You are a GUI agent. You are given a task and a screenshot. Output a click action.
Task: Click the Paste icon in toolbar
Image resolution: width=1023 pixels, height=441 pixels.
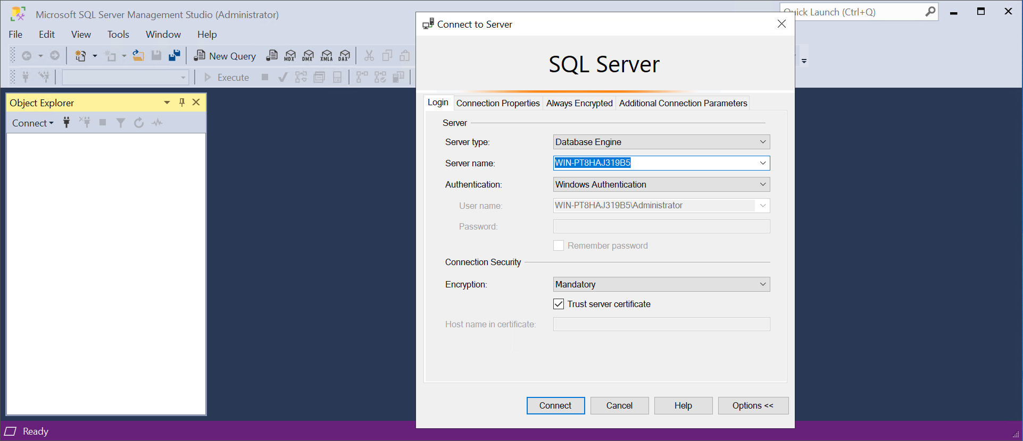(x=405, y=56)
